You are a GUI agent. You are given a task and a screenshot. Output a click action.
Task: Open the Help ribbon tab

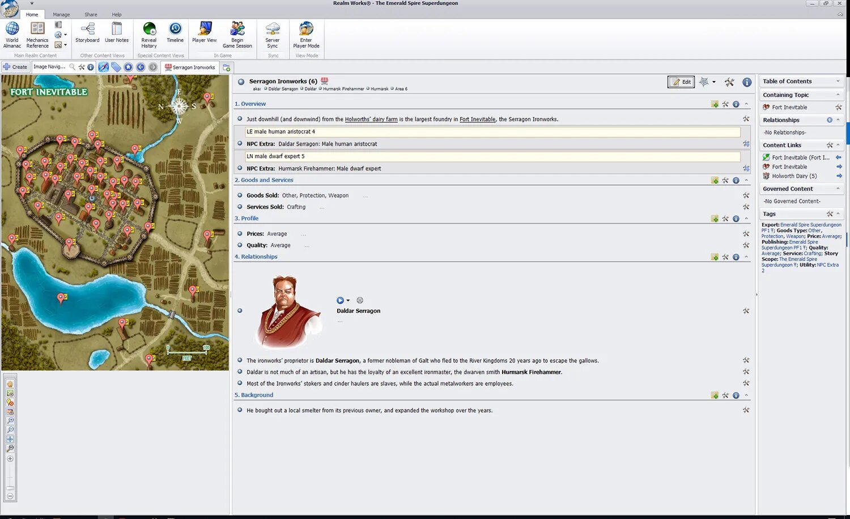[116, 15]
